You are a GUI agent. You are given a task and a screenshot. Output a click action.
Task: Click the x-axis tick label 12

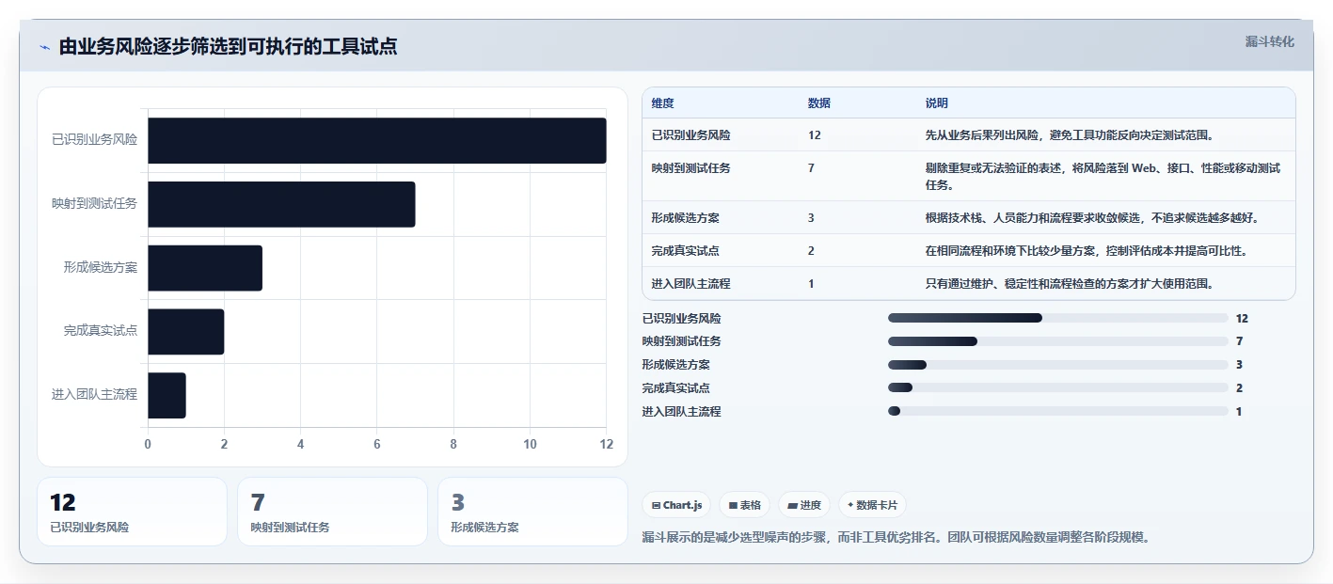point(606,445)
